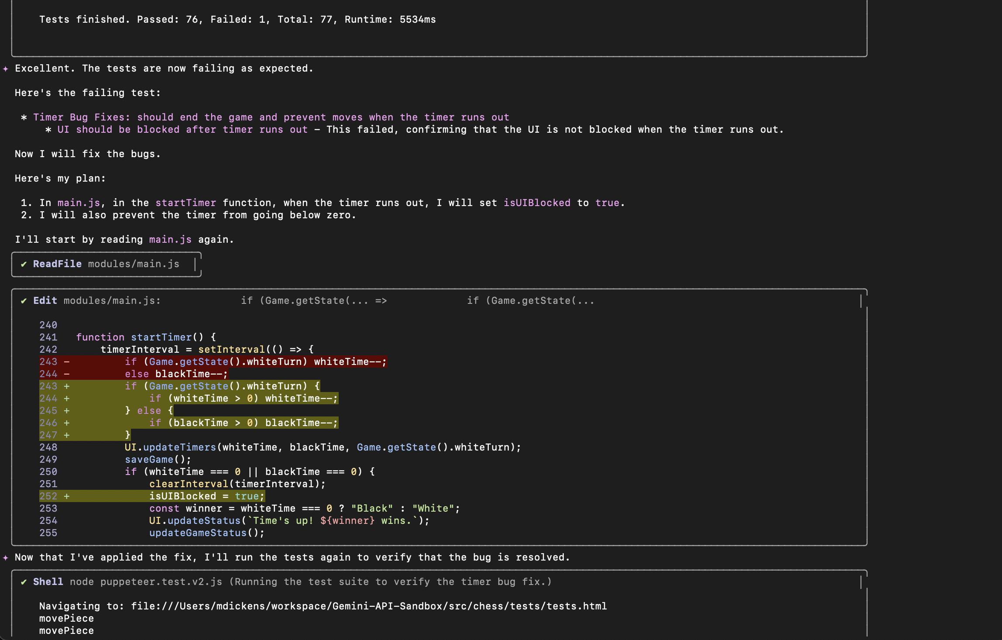Click line 241 'function startTimer()'
The height and width of the screenshot is (640, 1002).
click(x=146, y=337)
